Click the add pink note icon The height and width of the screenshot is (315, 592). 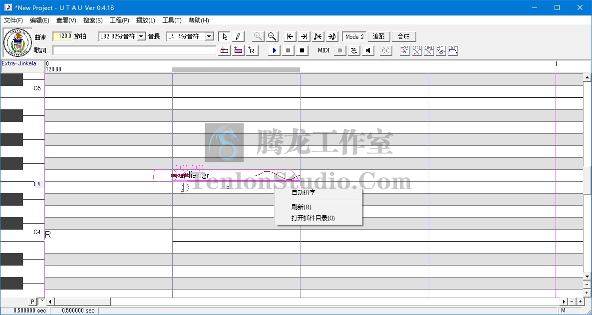coord(238,50)
